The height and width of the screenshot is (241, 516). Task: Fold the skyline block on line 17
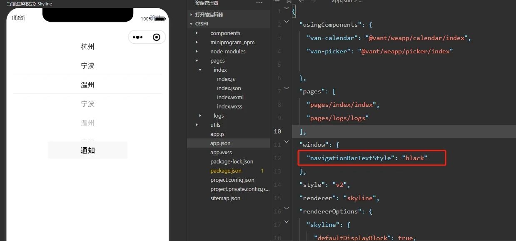click(x=286, y=222)
